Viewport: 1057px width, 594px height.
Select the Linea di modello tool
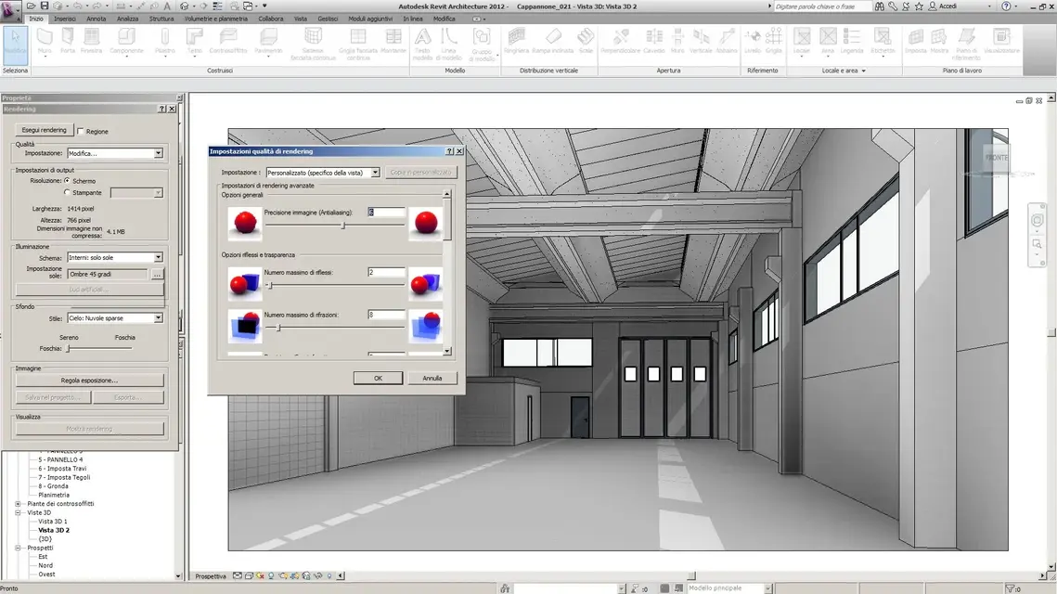(448, 45)
